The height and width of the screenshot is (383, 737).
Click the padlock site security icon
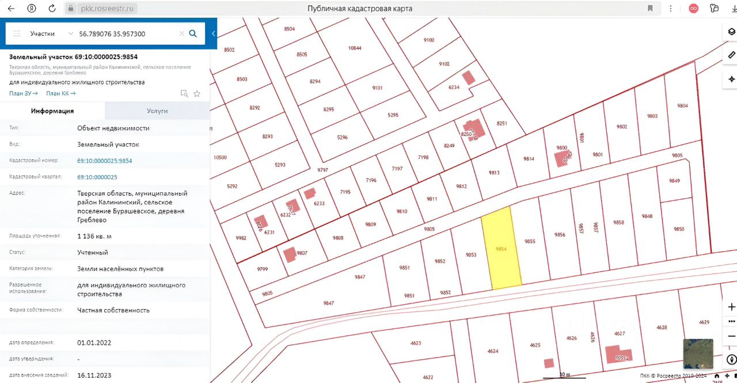click(x=71, y=9)
